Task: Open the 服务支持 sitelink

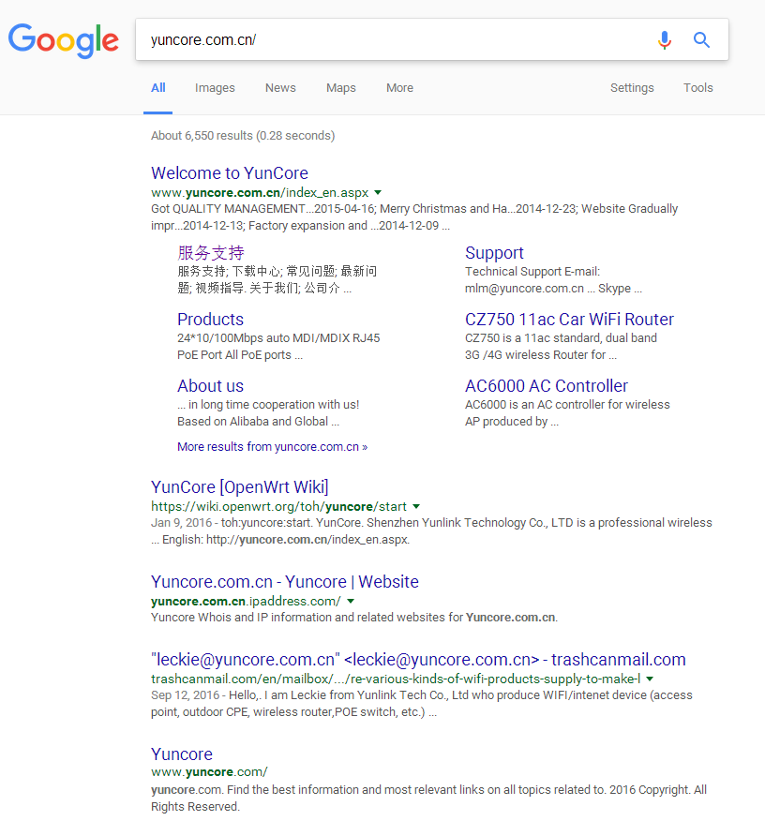Action: coord(211,253)
